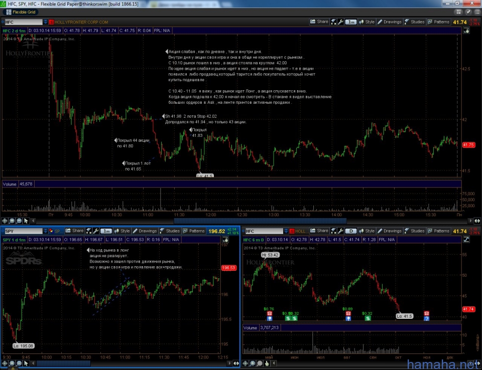Click the earnings phone icon under $0.89
Viewport: 482px width, 370px height.
pos(348,313)
